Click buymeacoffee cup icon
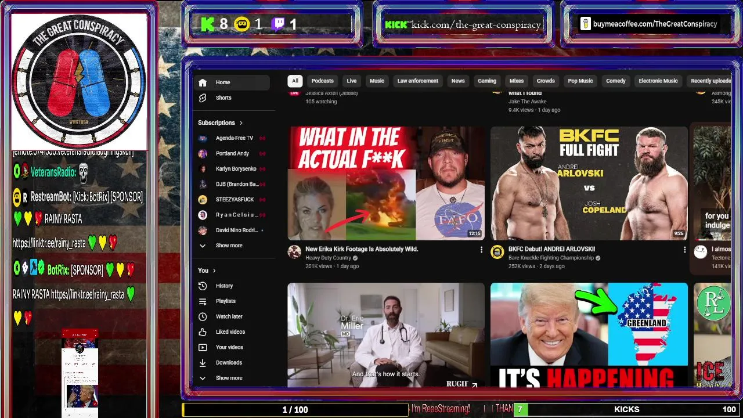The image size is (743, 418). tap(586, 24)
